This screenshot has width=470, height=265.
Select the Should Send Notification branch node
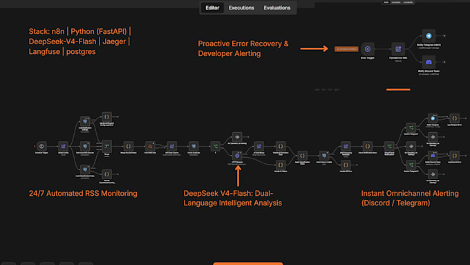[x=389, y=146]
